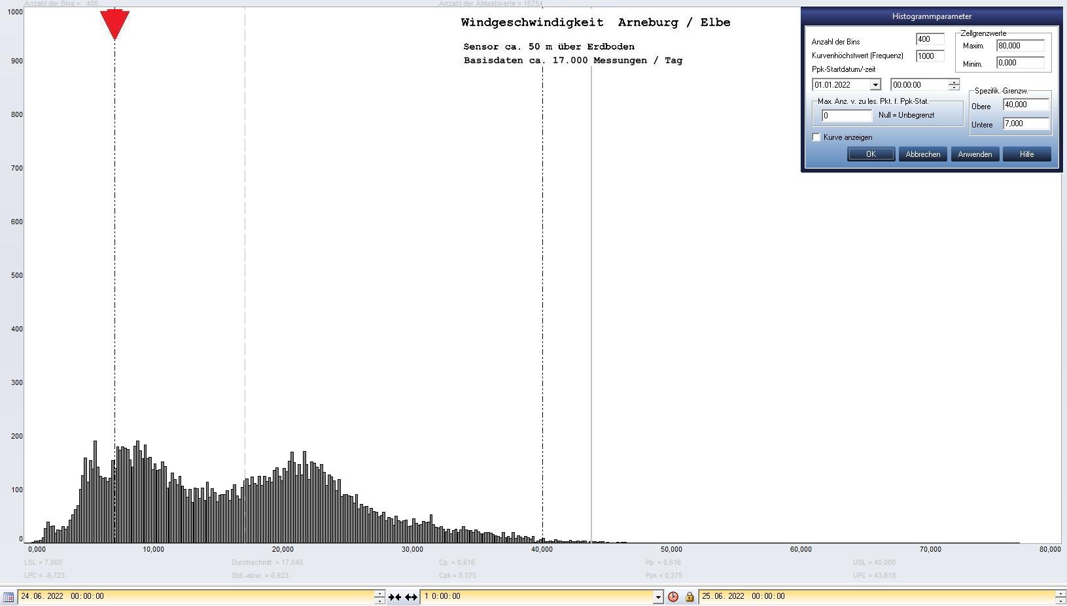Open Hilfe in the histogram dialog
1067x606 pixels.
click(x=1026, y=154)
